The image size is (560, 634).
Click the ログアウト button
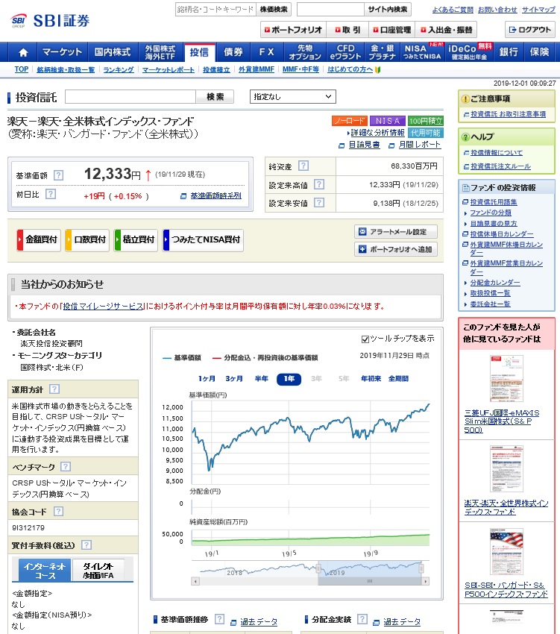click(530, 30)
